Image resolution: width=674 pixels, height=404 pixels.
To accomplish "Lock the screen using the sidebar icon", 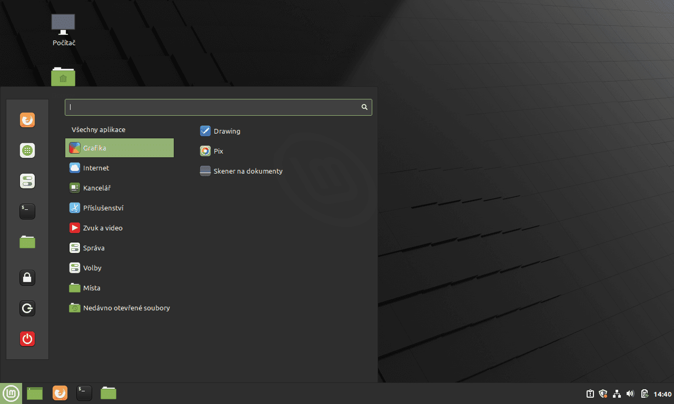I will click(27, 277).
